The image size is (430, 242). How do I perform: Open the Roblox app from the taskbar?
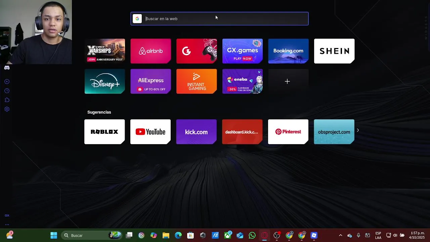click(x=314, y=235)
